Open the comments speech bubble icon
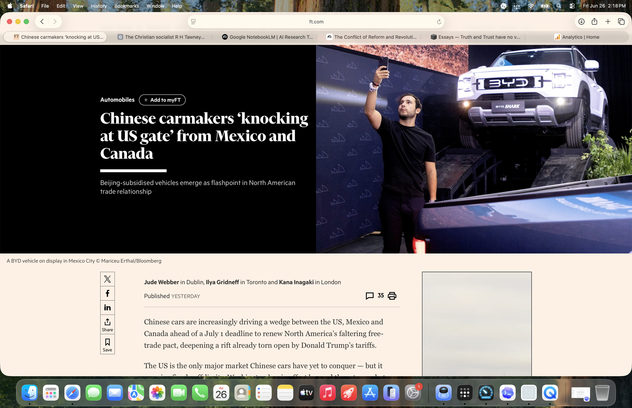The width and height of the screenshot is (632, 408). click(x=370, y=296)
